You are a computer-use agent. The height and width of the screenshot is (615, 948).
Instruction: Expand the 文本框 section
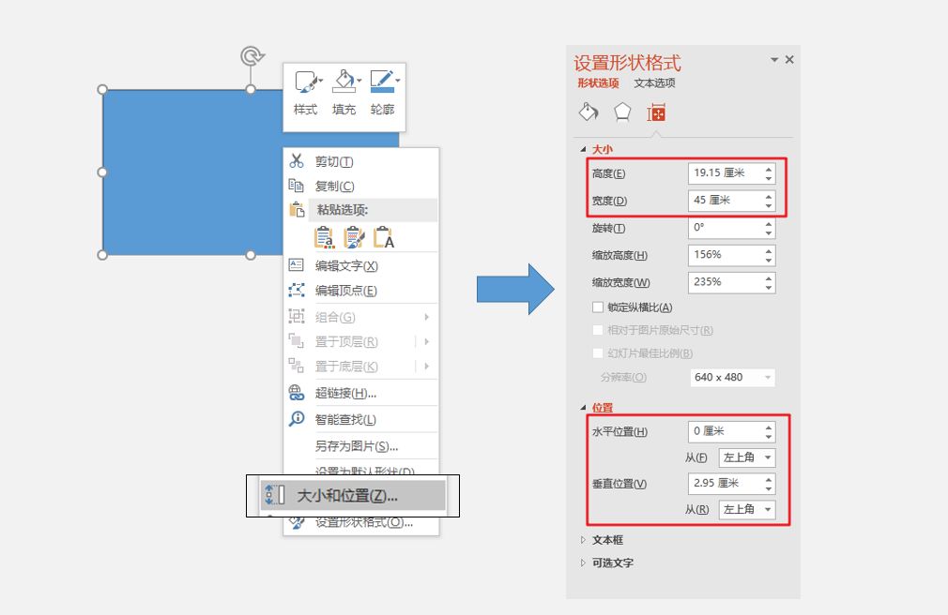(x=610, y=539)
